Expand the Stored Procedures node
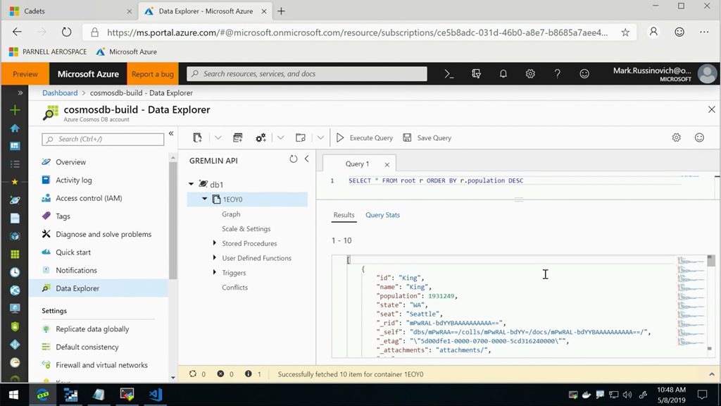 (215, 243)
